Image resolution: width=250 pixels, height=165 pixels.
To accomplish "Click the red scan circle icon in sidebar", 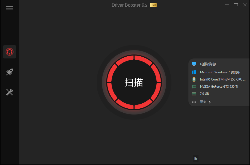I will [x=10, y=52].
